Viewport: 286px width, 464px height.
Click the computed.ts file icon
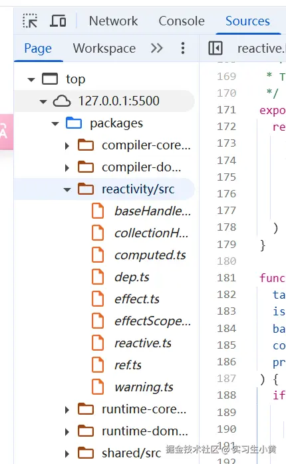pyautogui.click(x=98, y=255)
